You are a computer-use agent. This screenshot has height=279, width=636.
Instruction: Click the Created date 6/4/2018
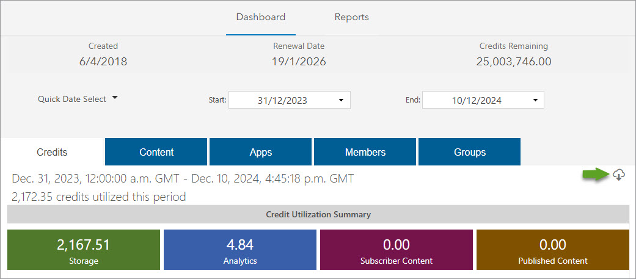(103, 62)
